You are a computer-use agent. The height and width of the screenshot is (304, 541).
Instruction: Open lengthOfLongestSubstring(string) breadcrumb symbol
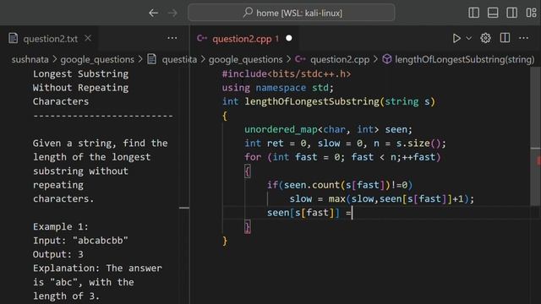tap(465, 60)
